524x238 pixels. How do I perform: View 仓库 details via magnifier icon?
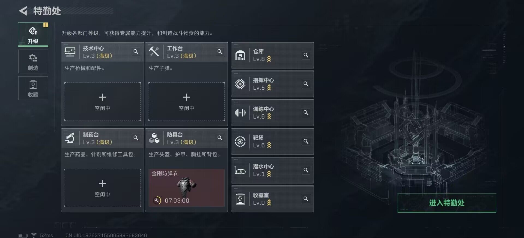coord(306,55)
